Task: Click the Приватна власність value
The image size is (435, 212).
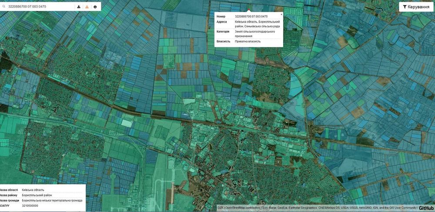Action: point(248,42)
